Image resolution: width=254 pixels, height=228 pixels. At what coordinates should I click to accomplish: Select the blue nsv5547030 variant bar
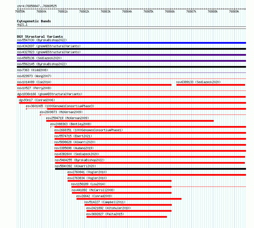[131, 43]
